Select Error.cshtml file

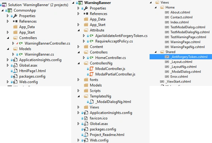(179, 77)
